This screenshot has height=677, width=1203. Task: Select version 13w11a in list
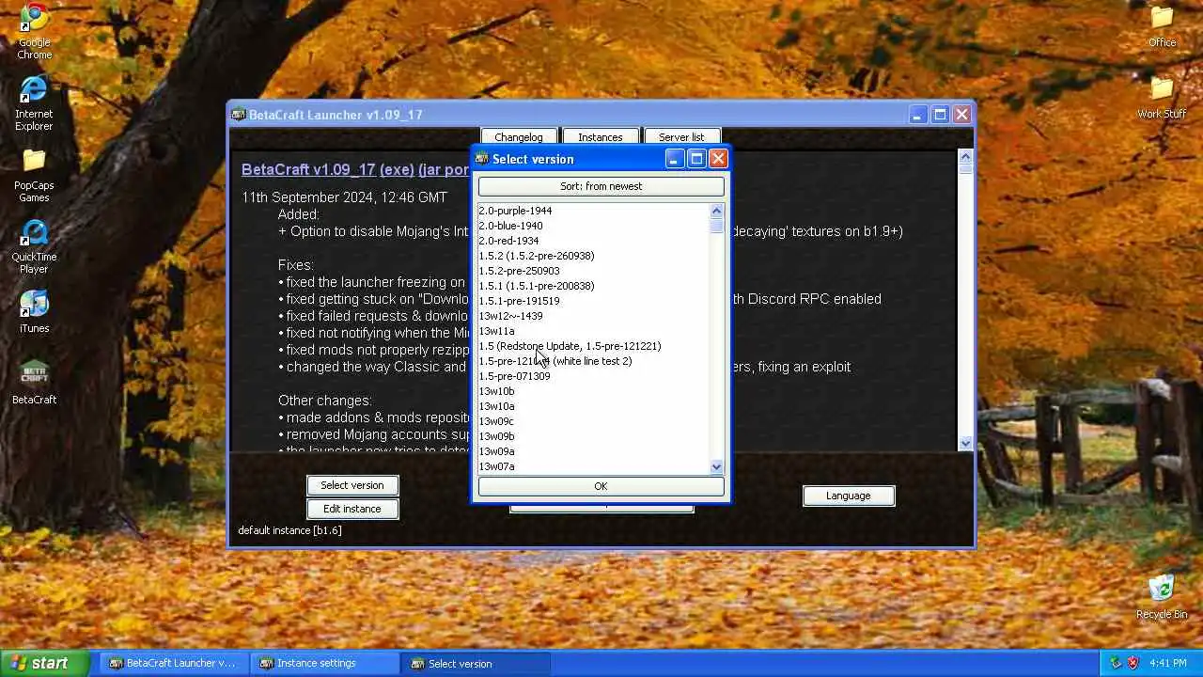tap(594, 331)
